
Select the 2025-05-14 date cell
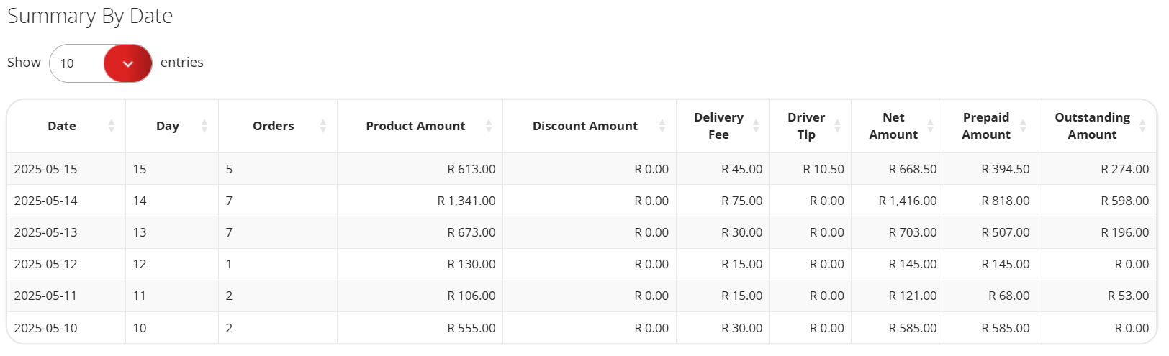pyautogui.click(x=66, y=201)
